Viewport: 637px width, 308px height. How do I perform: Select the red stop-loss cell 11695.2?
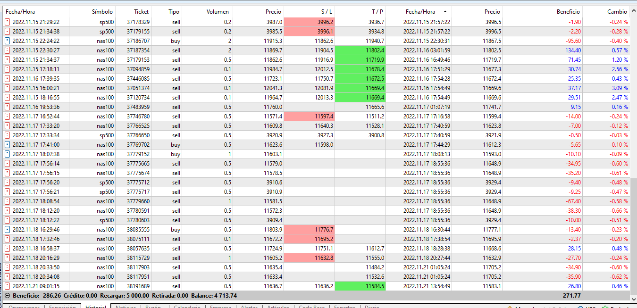(x=310, y=239)
